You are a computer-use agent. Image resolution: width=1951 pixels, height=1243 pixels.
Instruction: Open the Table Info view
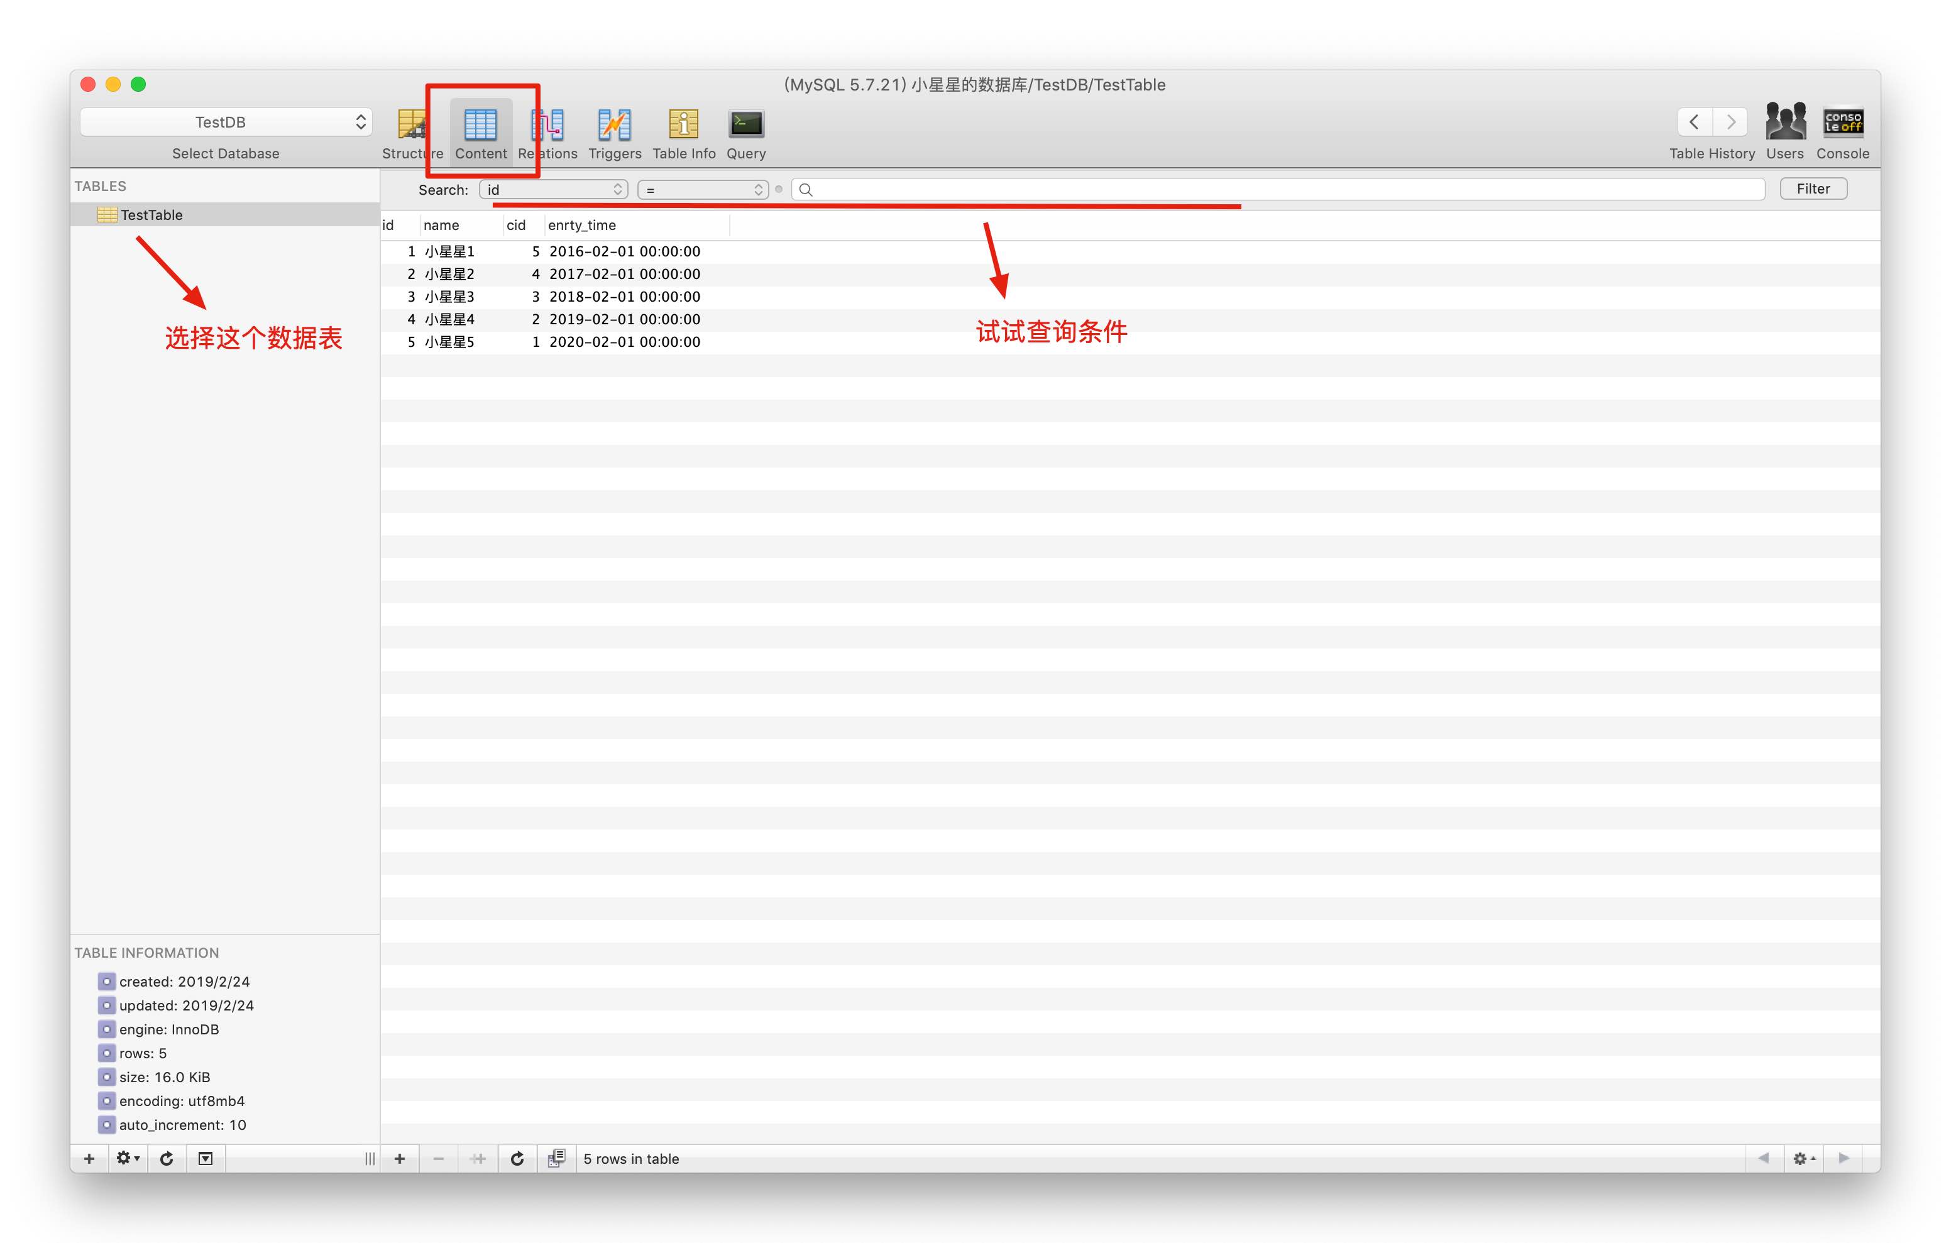click(684, 134)
